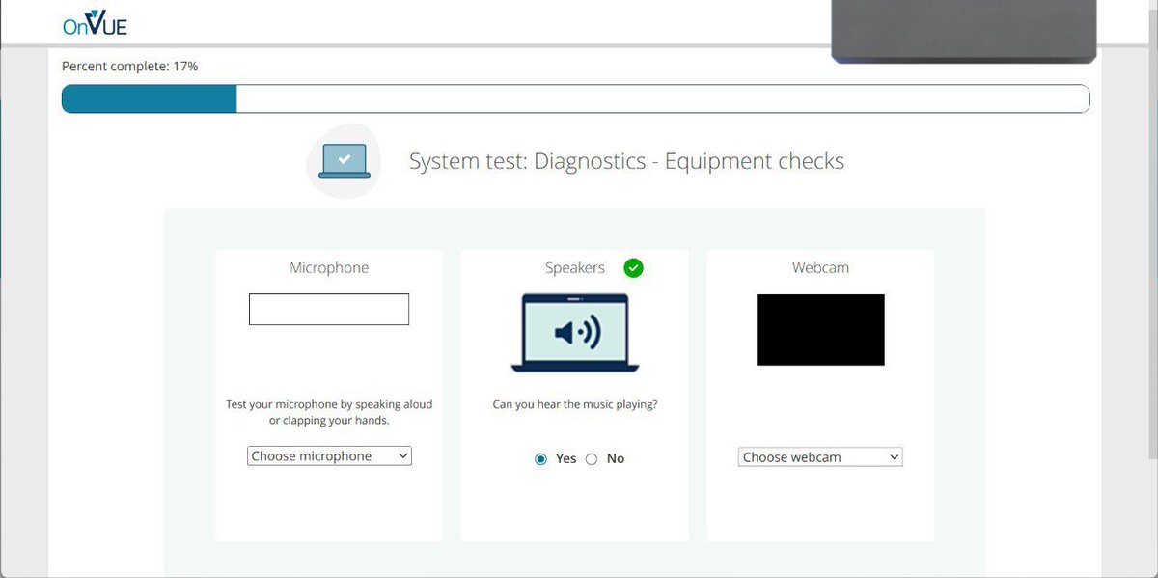Click the laptop speaker sound illustration

(x=575, y=333)
